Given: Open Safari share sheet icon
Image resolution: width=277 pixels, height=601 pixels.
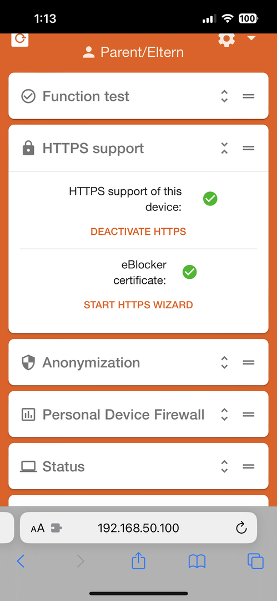Looking at the screenshot, I should (139, 561).
